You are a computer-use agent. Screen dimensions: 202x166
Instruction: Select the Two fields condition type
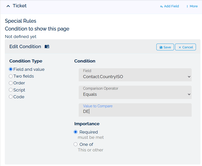click(11, 76)
